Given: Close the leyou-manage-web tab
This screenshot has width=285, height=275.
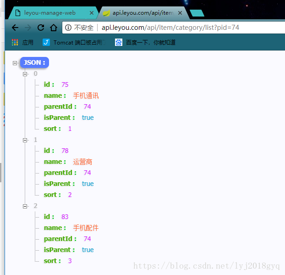Looking at the screenshot, I should tap(92, 13).
